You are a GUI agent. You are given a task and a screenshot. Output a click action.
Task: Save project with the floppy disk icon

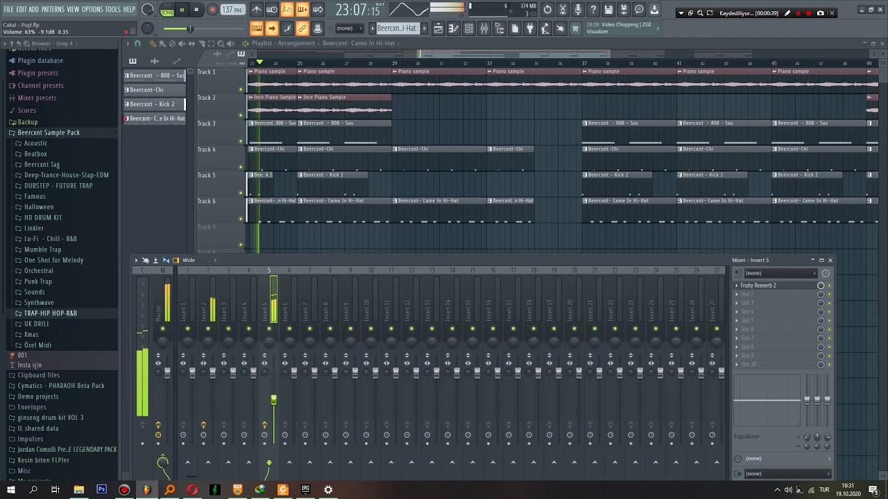click(608, 10)
